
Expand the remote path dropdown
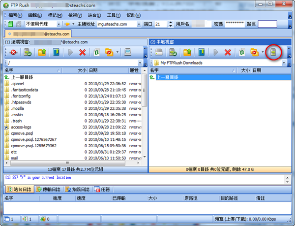point(140,63)
